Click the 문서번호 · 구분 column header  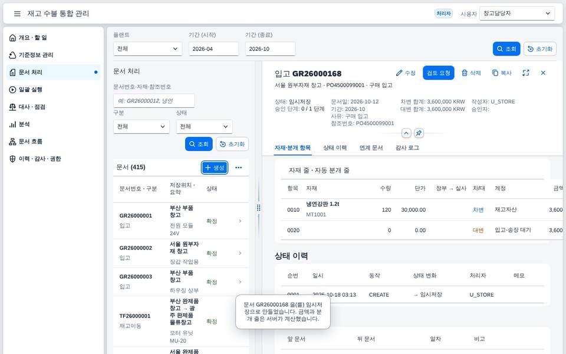pos(138,189)
